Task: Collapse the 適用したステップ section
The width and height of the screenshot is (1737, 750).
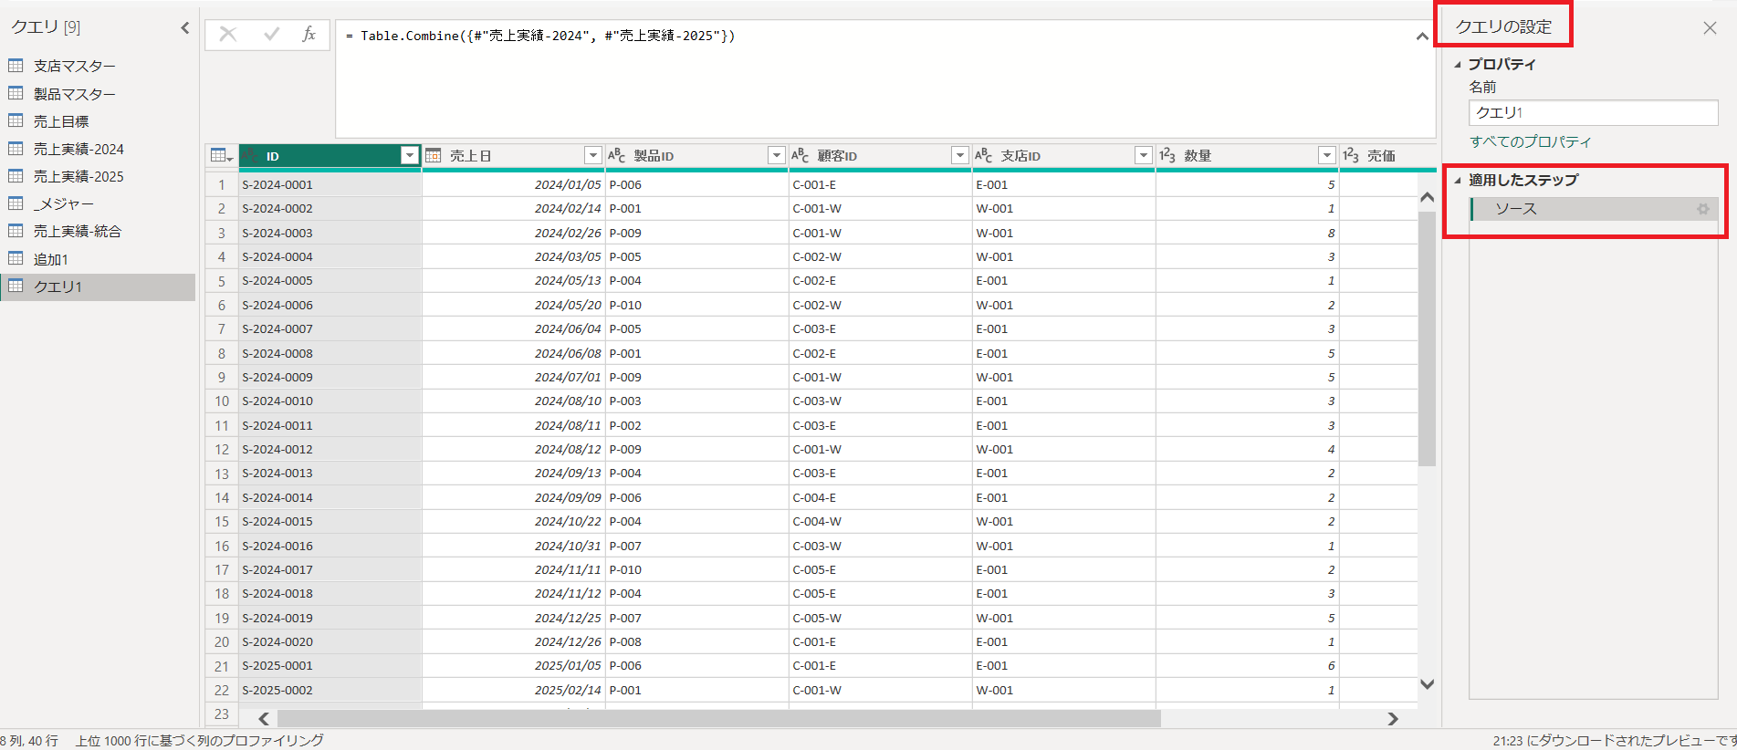Action: pos(1458,181)
